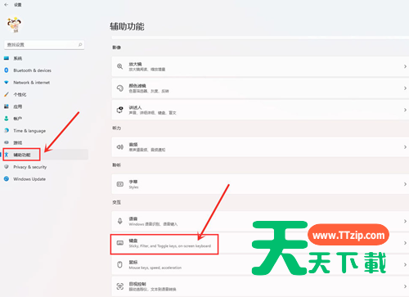
Task: Expand the 键盘 row chevron
Action: tap(405, 243)
